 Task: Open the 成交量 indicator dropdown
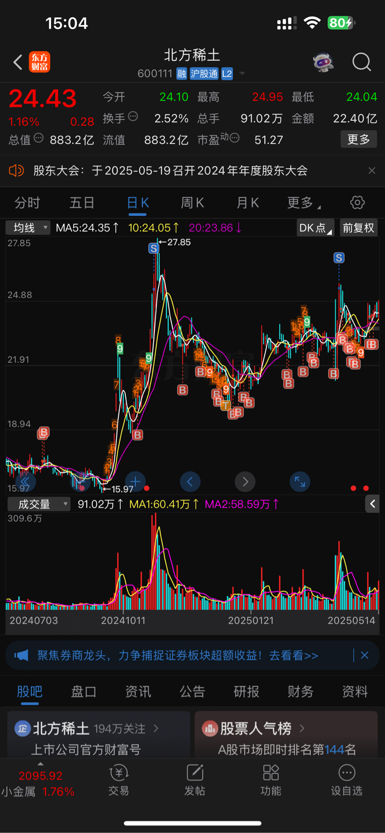(x=39, y=504)
